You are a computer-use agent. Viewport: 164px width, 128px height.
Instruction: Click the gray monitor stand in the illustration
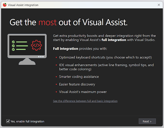point(27,61)
